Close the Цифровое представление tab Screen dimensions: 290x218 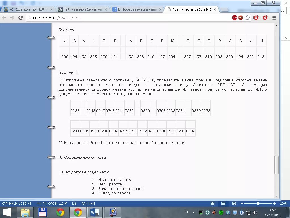point(160,9)
